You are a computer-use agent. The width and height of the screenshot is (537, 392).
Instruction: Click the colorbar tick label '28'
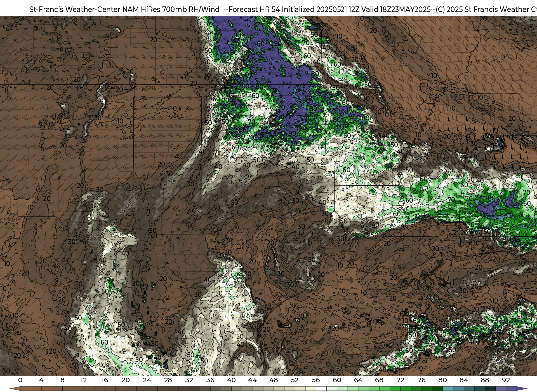click(168, 380)
